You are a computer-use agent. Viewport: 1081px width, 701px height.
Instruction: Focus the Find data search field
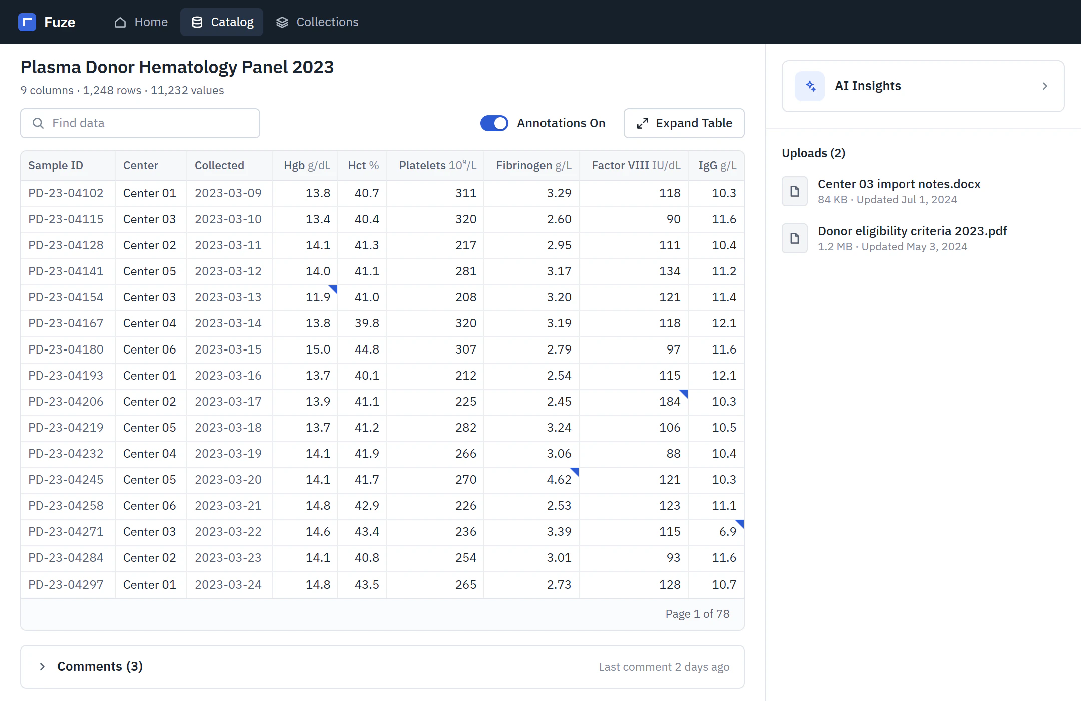(x=140, y=123)
